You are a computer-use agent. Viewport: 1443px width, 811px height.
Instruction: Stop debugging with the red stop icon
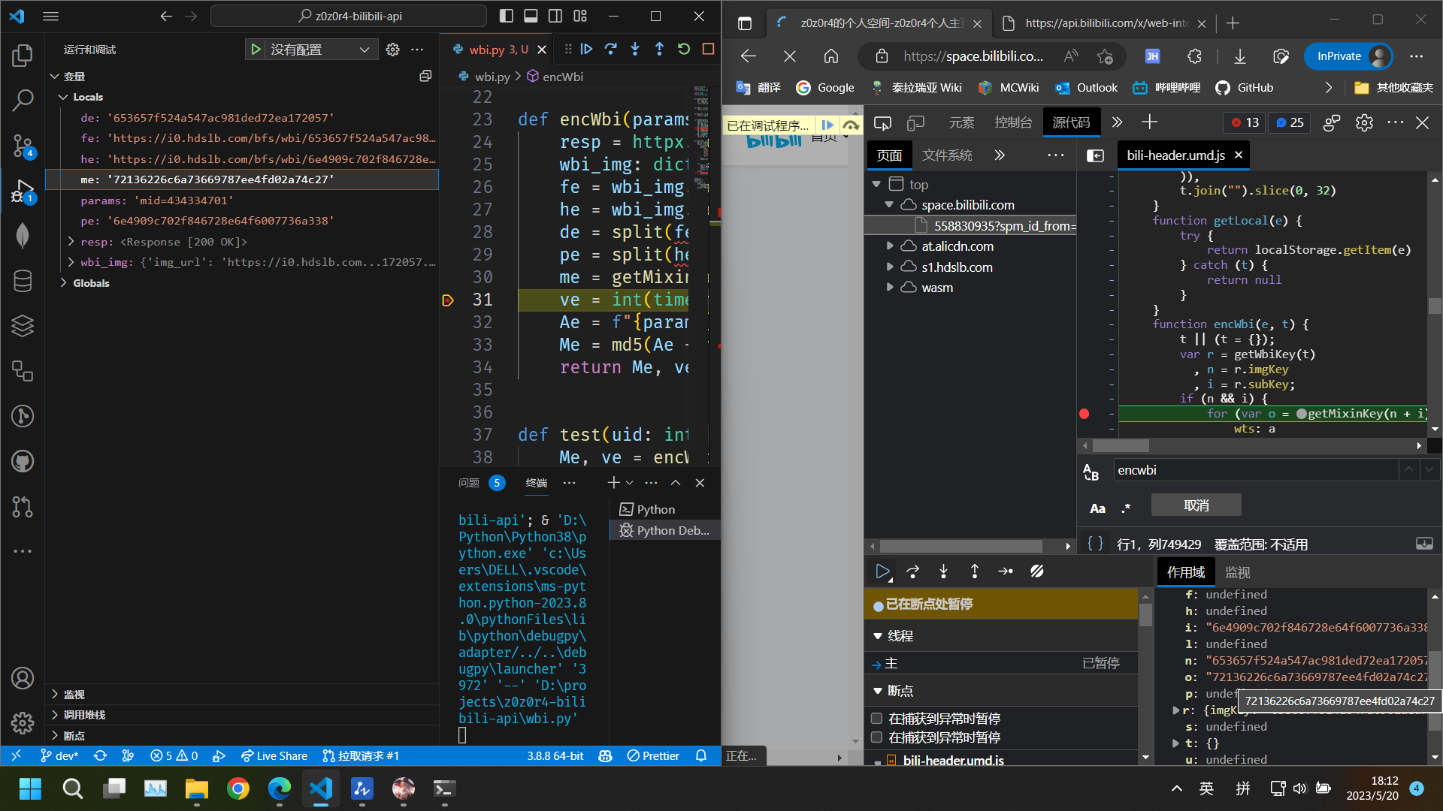708,49
